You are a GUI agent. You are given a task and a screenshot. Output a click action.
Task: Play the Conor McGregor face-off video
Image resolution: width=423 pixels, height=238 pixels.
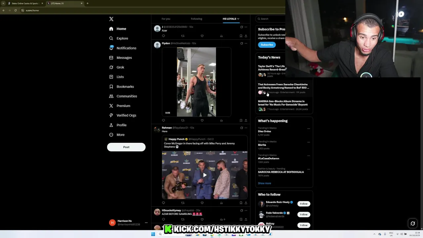[205, 175]
